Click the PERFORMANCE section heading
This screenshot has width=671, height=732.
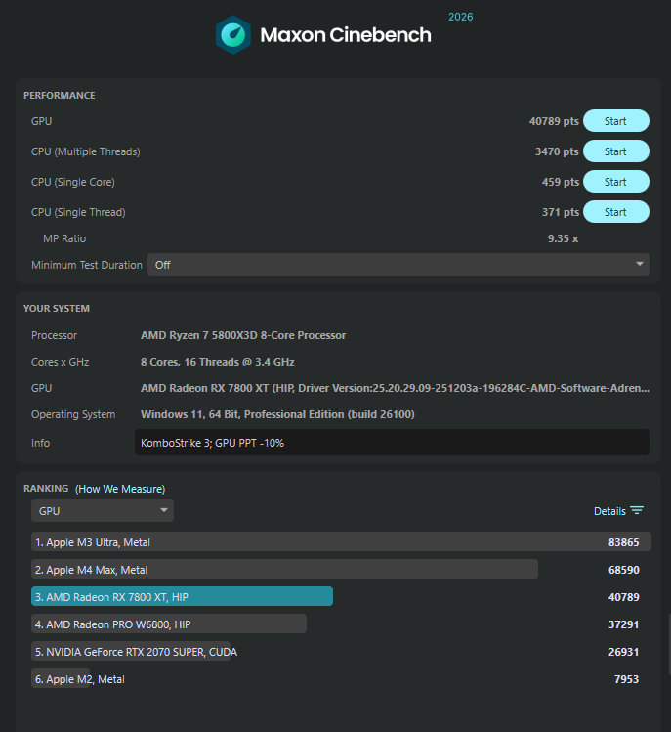60,95
